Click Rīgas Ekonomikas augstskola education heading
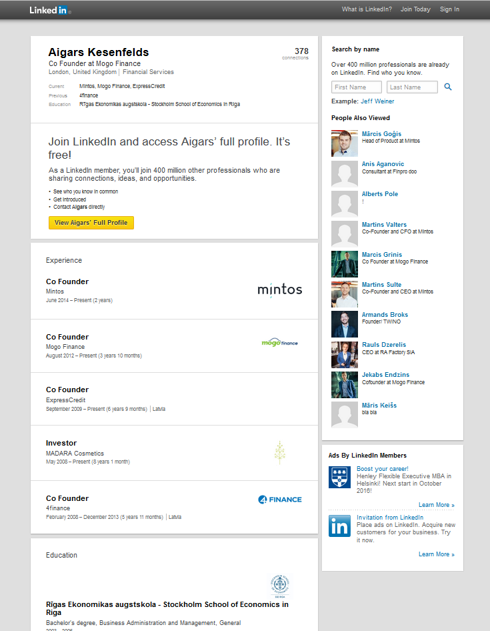The width and height of the screenshot is (490, 631). coord(167,608)
